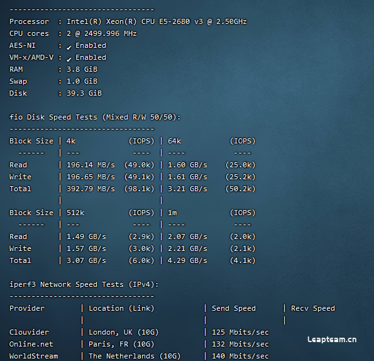Image resolution: width=374 pixels, height=361 pixels.
Task: Click the 512k block size column header
Action: click(x=75, y=213)
